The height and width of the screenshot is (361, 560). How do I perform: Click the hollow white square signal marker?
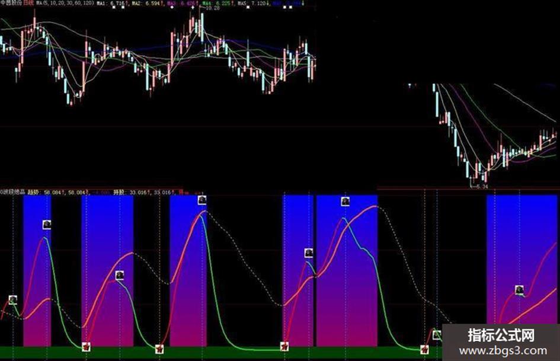pyautogui.click(x=437, y=335)
